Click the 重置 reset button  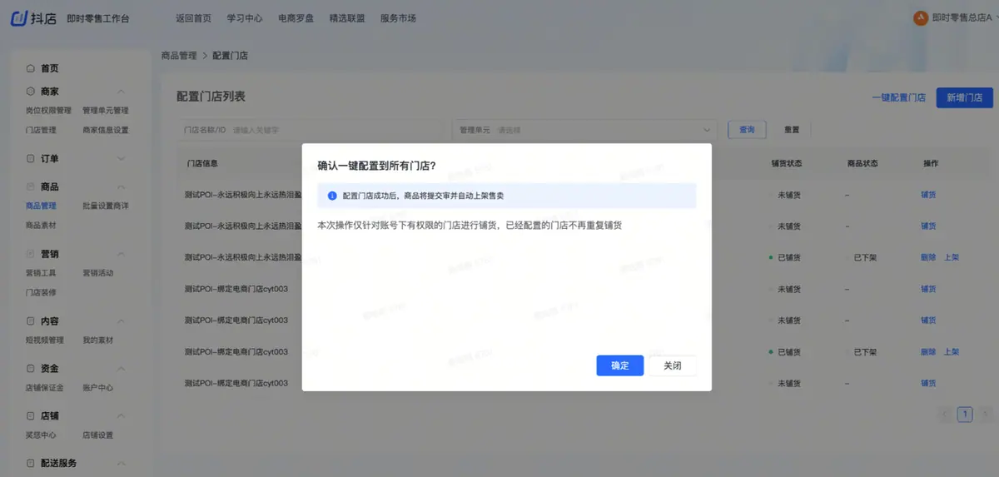click(792, 130)
